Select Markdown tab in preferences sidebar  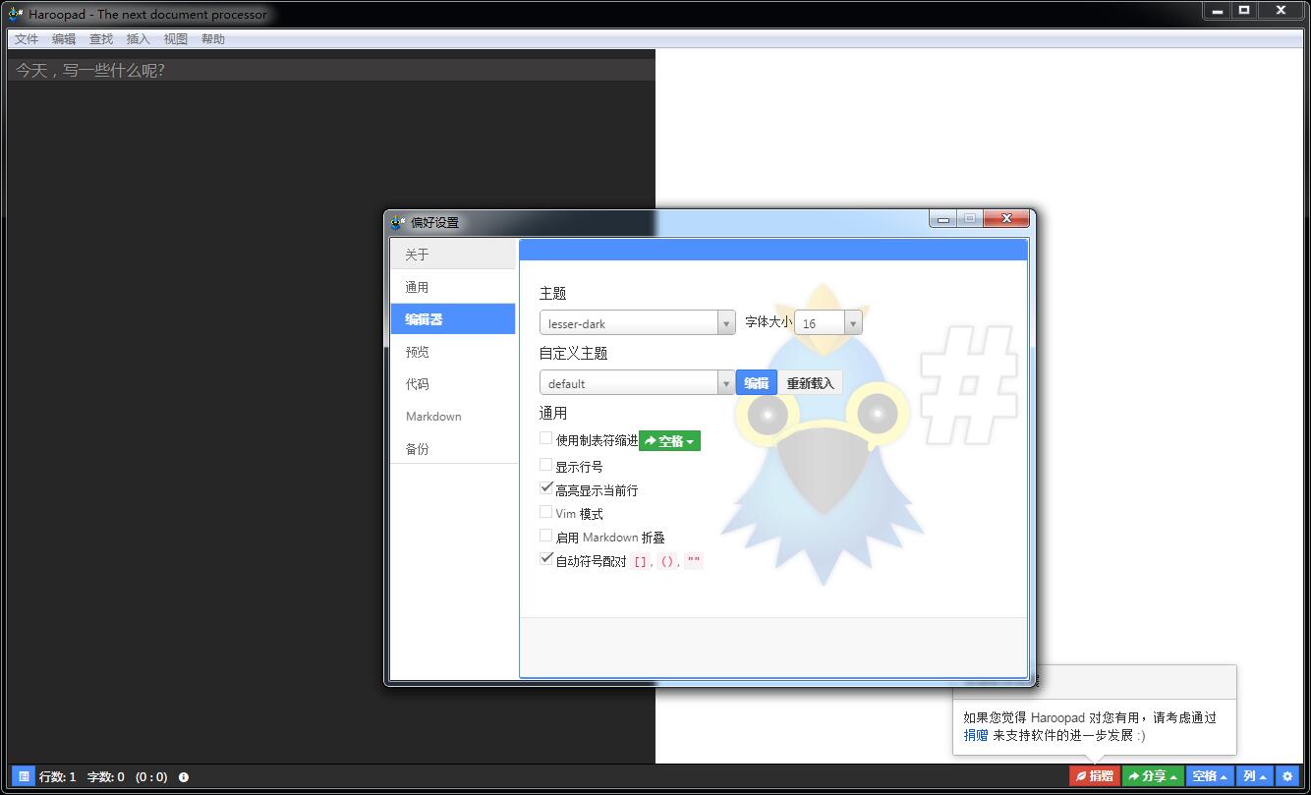coord(453,417)
